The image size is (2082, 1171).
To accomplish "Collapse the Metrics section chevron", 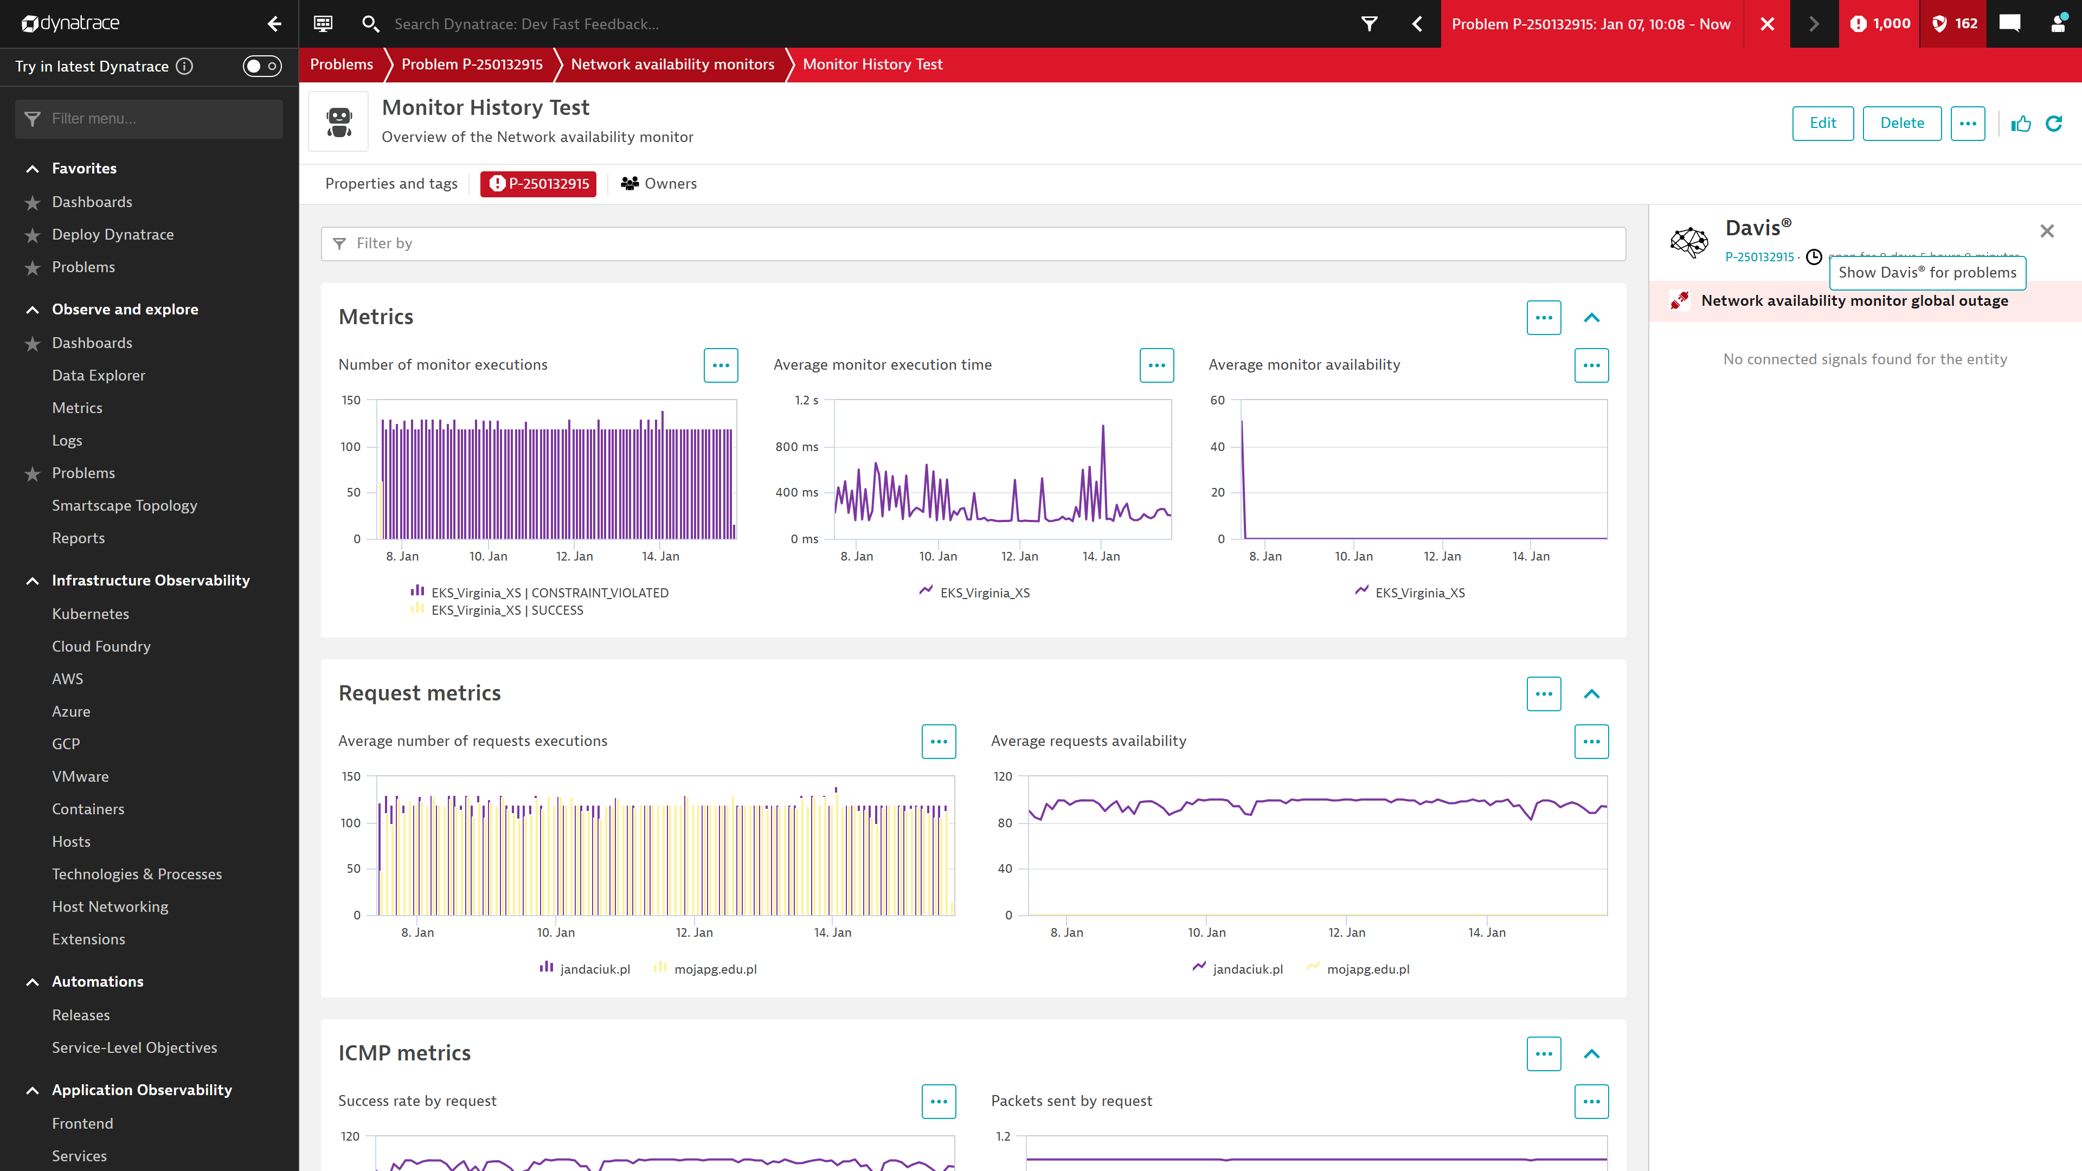I will 1591,317.
